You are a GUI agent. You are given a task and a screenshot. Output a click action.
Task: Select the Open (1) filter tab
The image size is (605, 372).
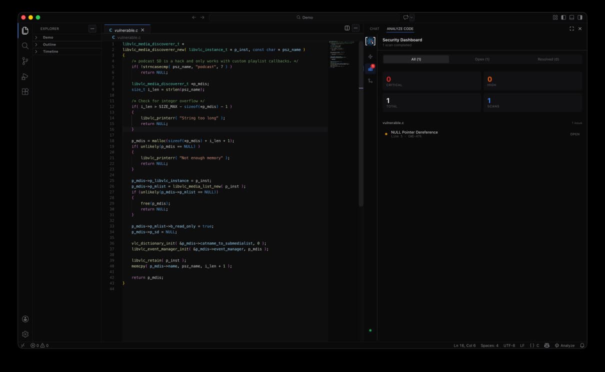point(482,59)
